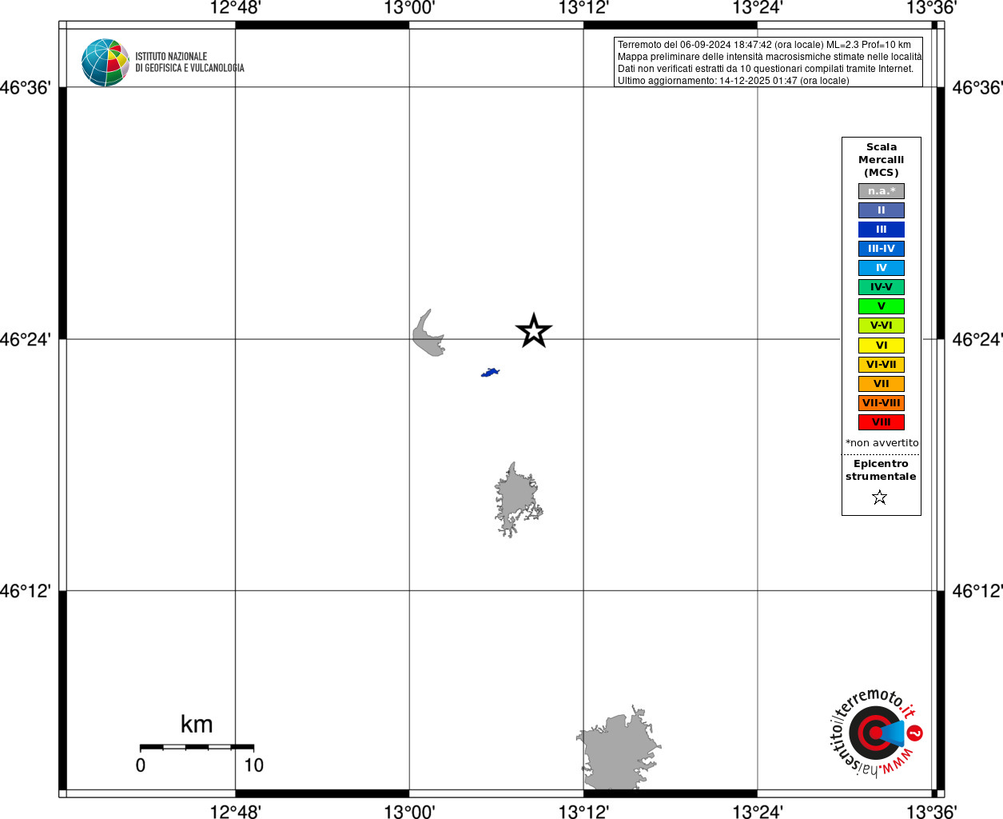Screen dimensions: 1003x819
Task: Click the INGV globe logo
Action: click(x=105, y=62)
